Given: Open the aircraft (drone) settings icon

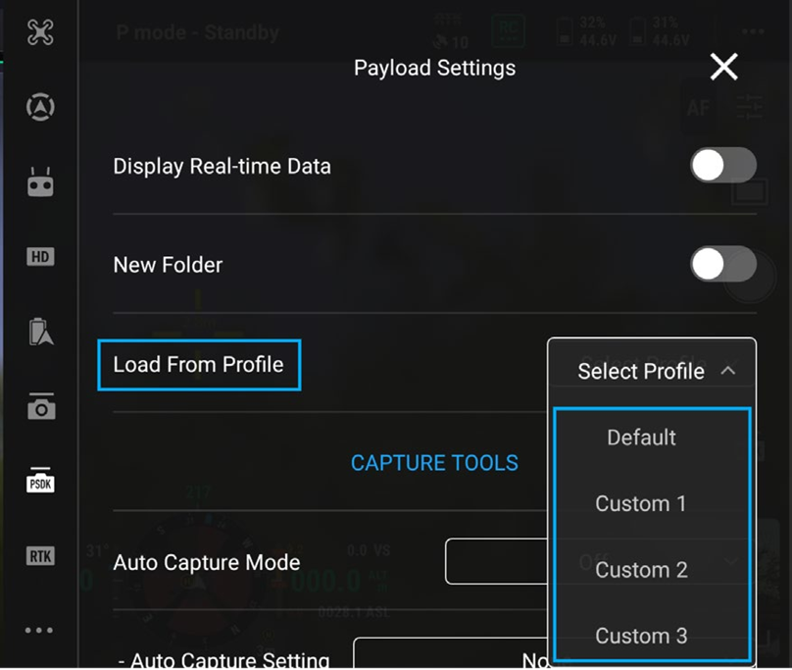Looking at the screenshot, I should tap(40, 32).
